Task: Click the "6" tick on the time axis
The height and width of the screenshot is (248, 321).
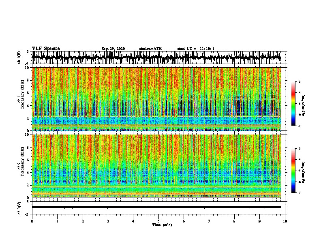Action: click(184, 221)
